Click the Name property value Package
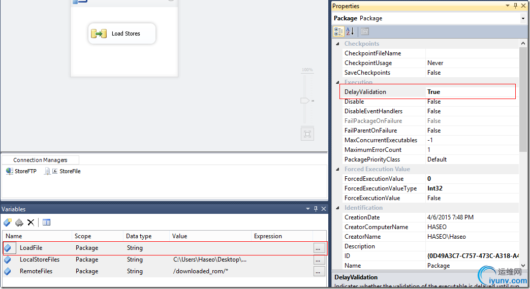The image size is (530, 289). coord(439,266)
